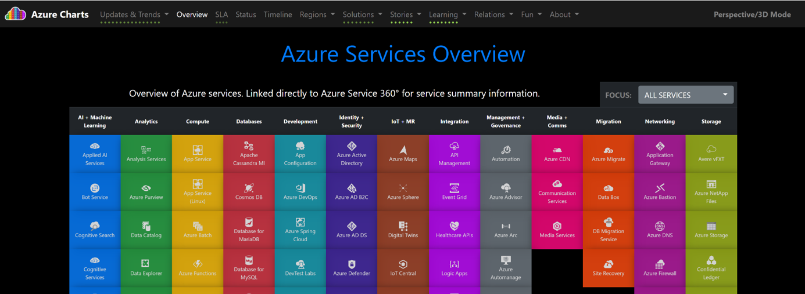
Task: Open the App Configuration tile
Action: click(300, 154)
